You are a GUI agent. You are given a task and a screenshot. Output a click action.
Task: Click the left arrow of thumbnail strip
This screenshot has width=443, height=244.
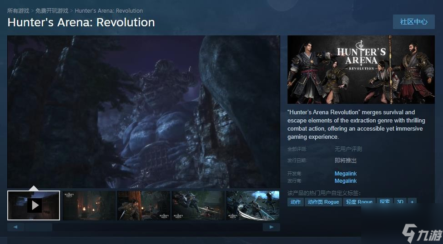pyautogui.click(x=15, y=227)
